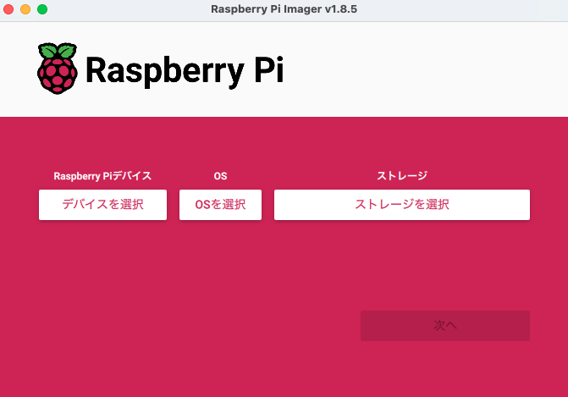
Task: Click empty crimson area below the 次へ button
Action: point(444,368)
